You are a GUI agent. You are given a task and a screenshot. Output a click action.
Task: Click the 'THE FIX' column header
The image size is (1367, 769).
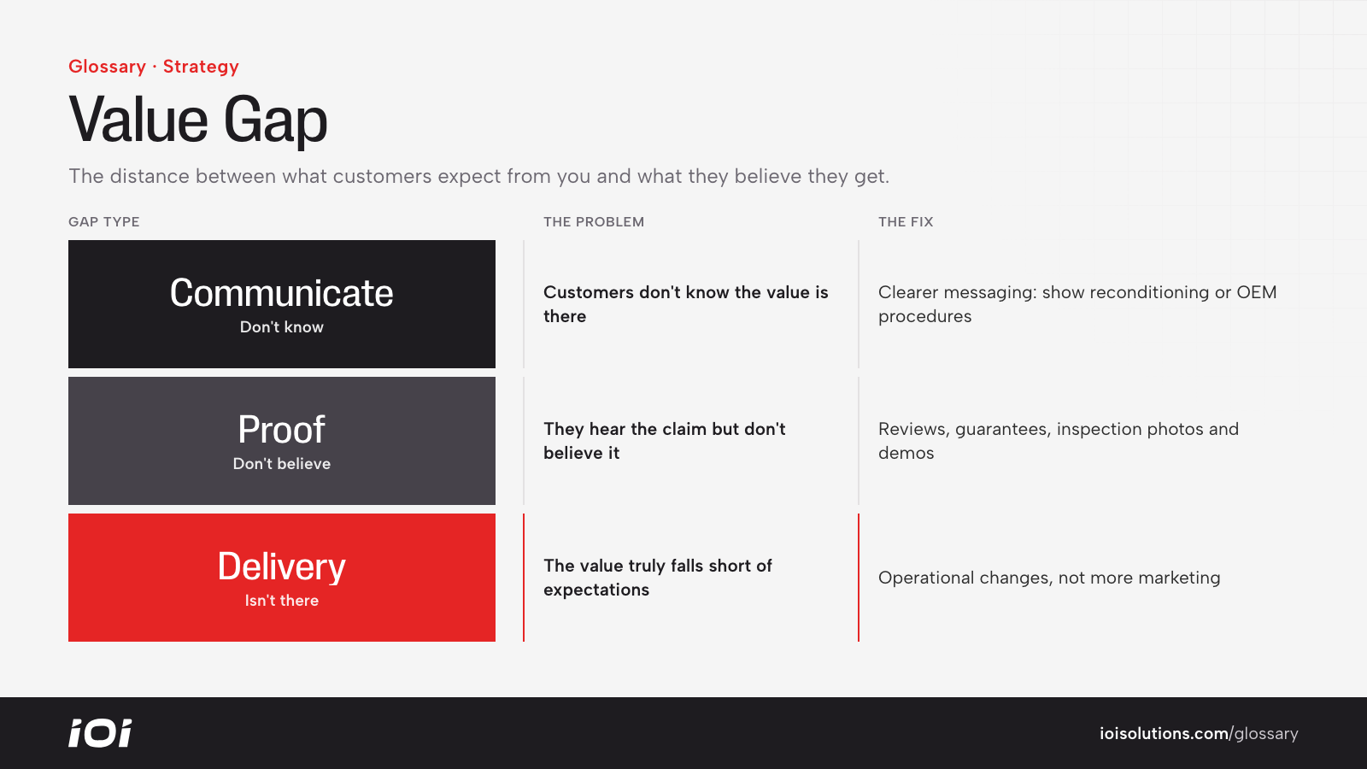point(906,222)
